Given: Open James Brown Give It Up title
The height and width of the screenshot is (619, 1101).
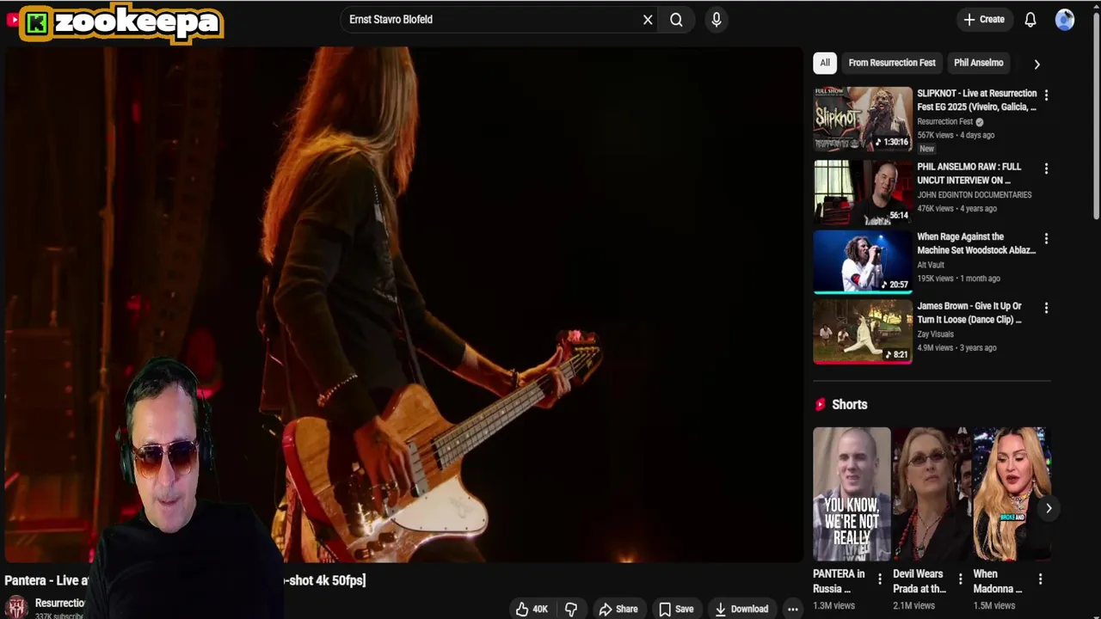Looking at the screenshot, I should pyautogui.click(x=969, y=313).
